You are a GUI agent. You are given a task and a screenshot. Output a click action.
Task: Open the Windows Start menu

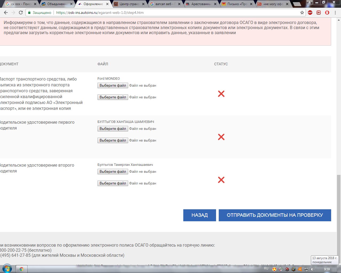coord(7,269)
